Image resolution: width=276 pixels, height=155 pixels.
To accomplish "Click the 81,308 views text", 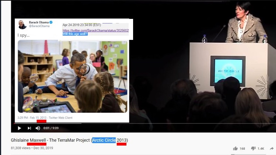I will [21, 148].
